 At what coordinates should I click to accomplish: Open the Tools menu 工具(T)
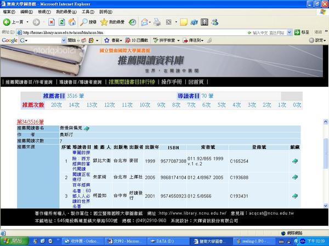[x=88, y=12]
